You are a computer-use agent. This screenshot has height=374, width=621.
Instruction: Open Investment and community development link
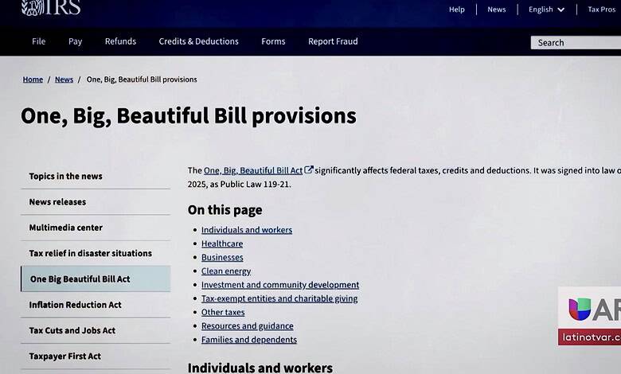[279, 285]
